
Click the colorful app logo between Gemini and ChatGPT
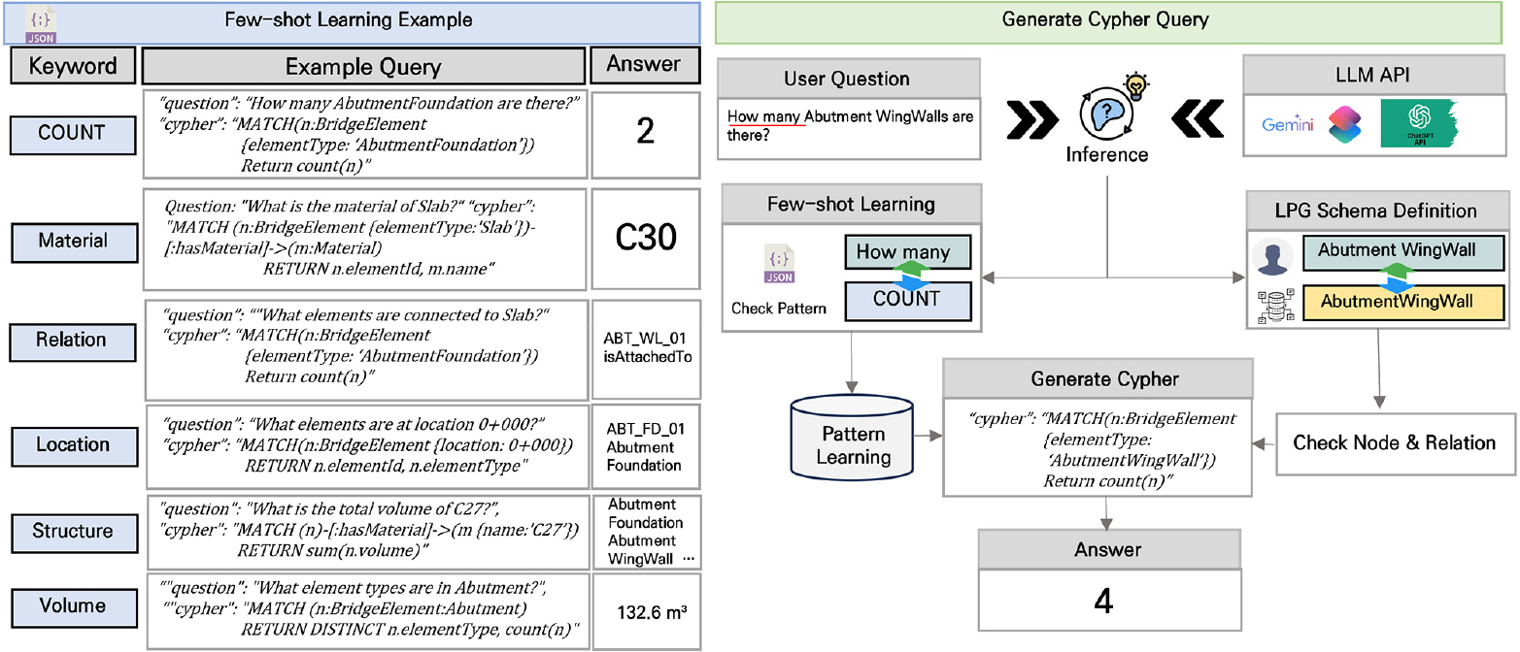(x=1346, y=122)
